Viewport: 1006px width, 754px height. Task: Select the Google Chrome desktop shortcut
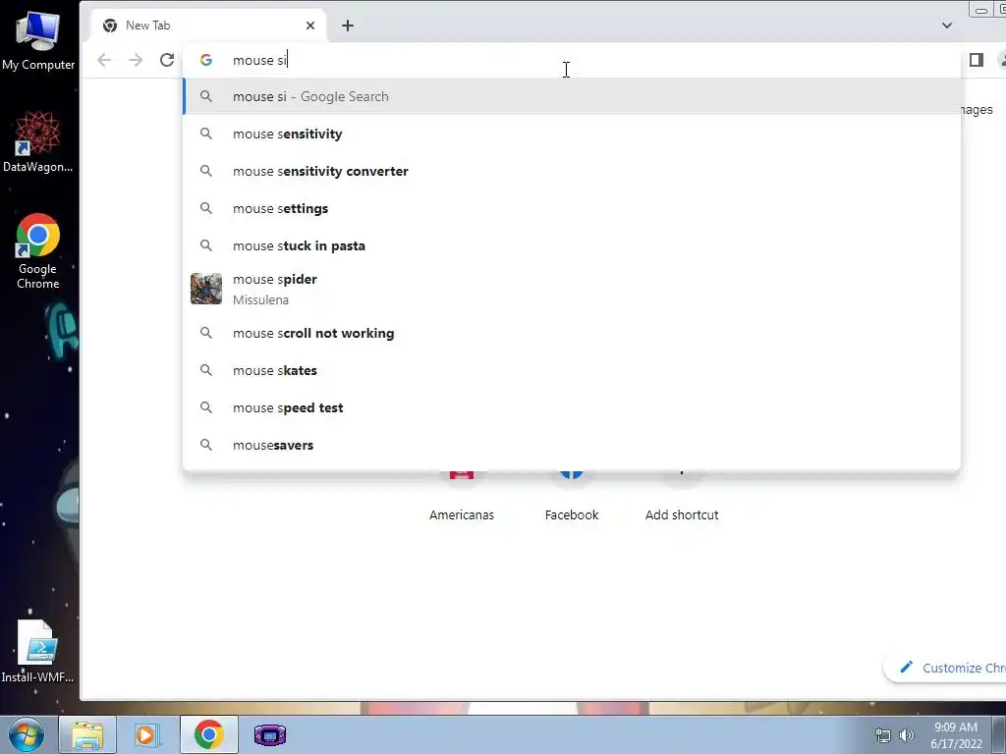click(x=38, y=251)
